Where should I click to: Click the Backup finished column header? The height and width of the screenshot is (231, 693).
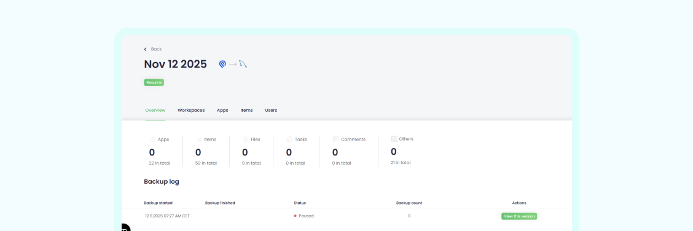click(220, 203)
